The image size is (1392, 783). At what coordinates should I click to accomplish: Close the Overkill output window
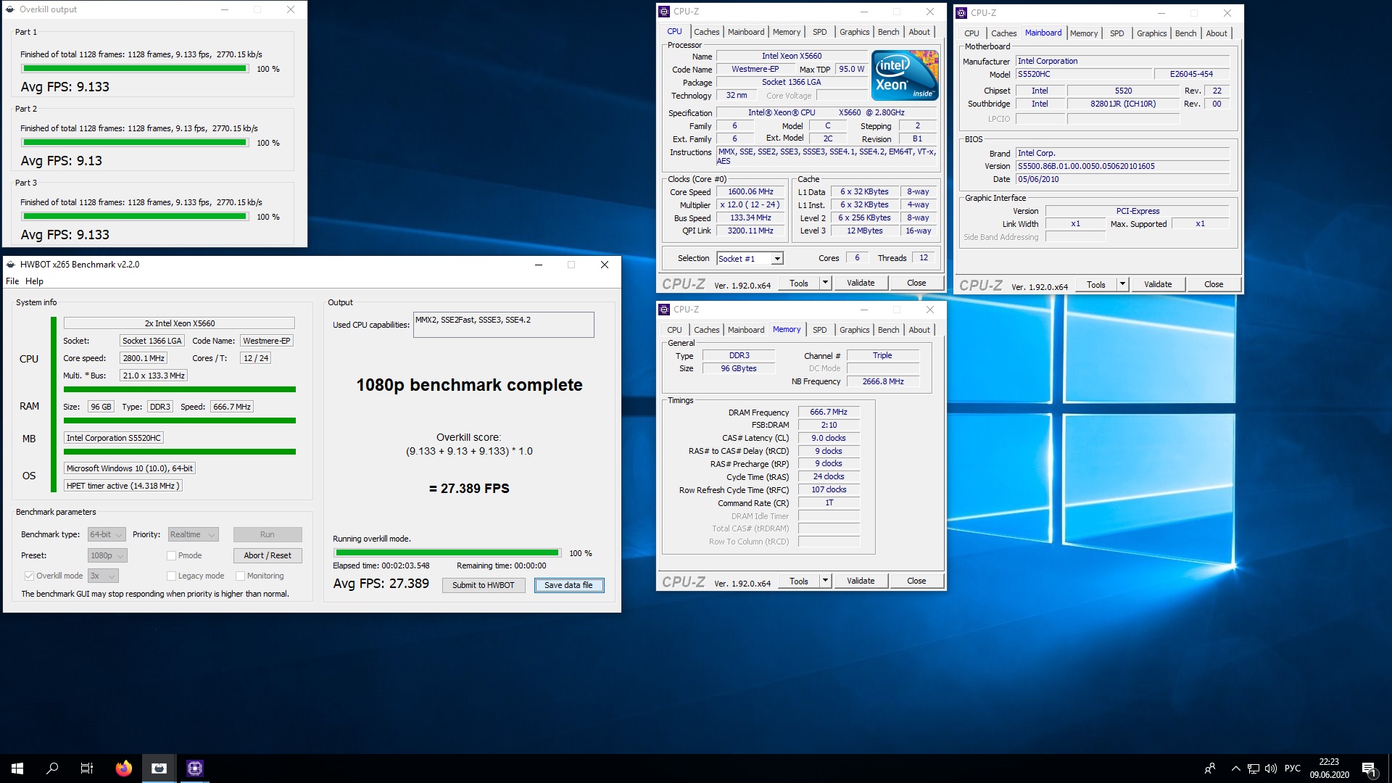coord(291,9)
